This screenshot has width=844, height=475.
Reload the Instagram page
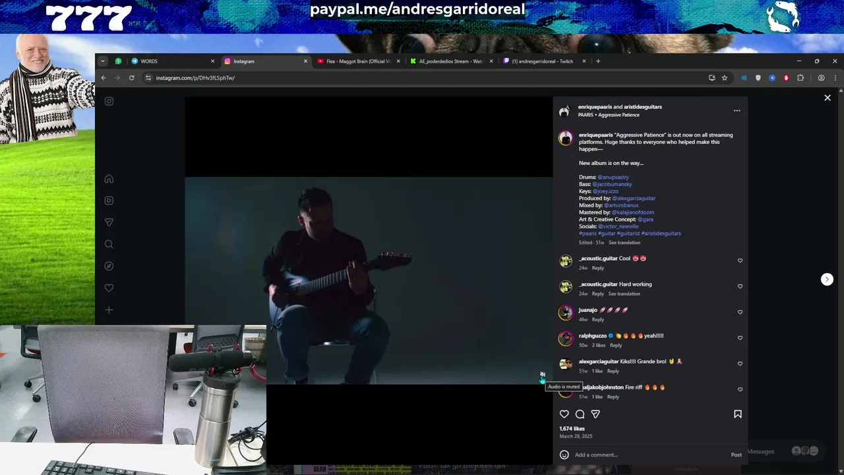tap(131, 78)
